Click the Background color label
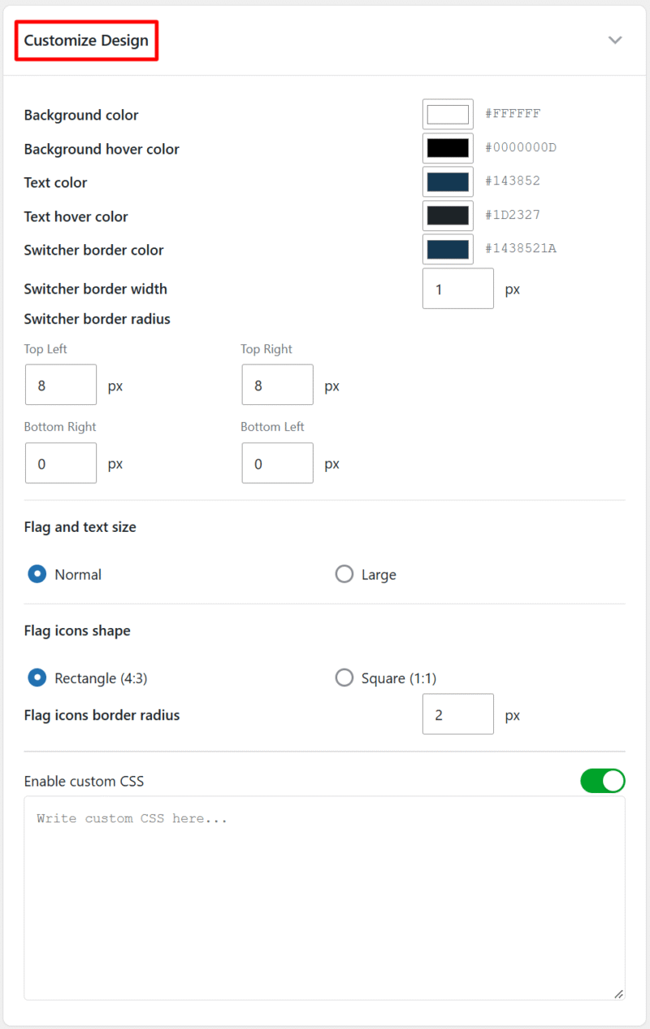The height and width of the screenshot is (1029, 650). 81,115
